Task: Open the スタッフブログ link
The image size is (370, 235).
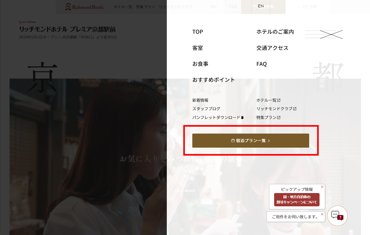Action: pos(206,109)
